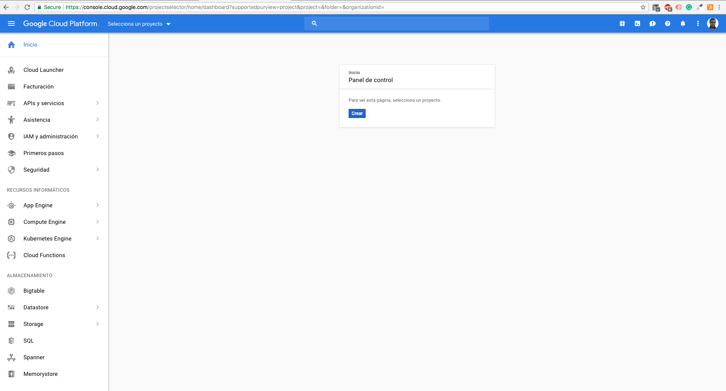726x391 pixels.
Task: Click the Cloud Functions brackets icon
Action: [x=11, y=255]
